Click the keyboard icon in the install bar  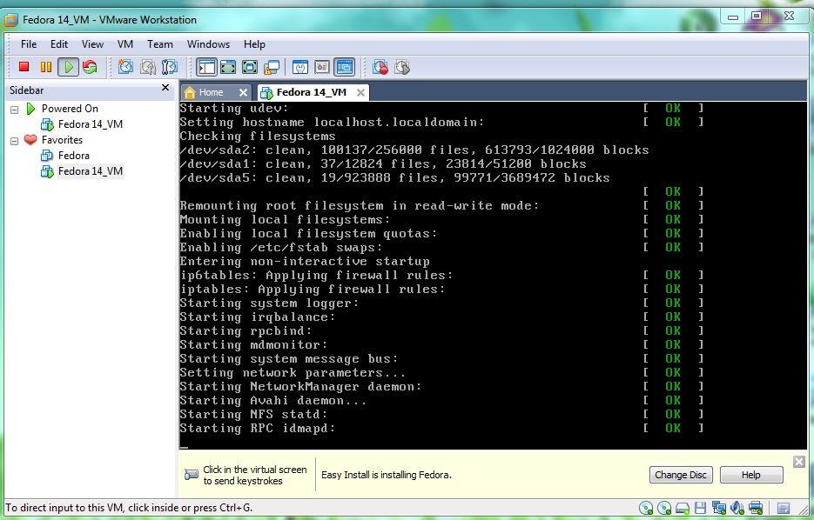tap(191, 475)
